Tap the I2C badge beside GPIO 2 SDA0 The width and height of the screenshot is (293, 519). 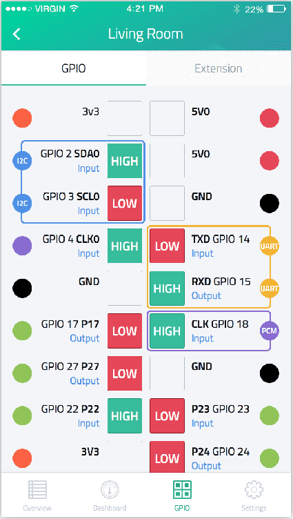point(22,161)
